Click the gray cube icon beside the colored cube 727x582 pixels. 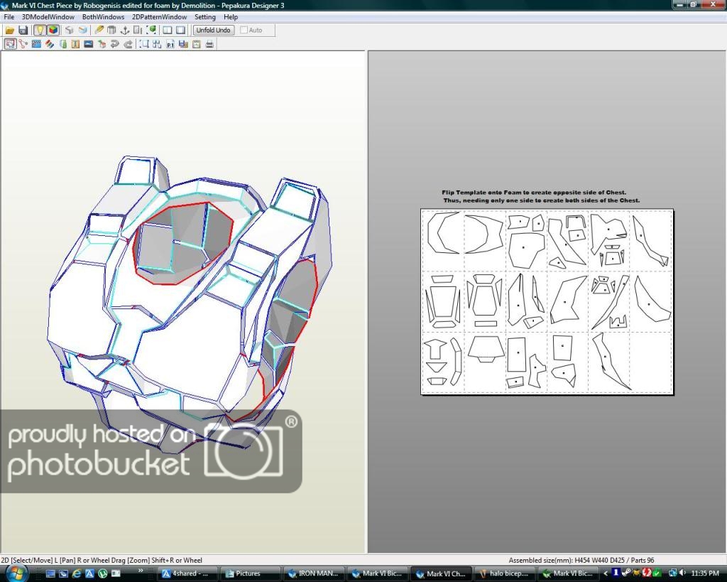(x=69, y=30)
